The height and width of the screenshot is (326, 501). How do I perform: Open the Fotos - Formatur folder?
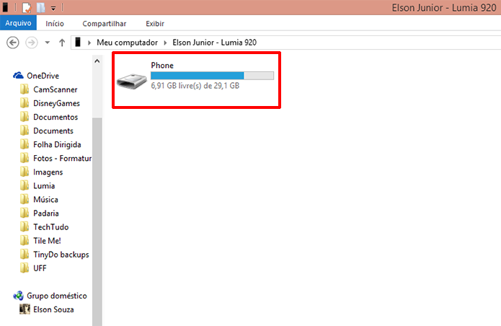(x=62, y=158)
